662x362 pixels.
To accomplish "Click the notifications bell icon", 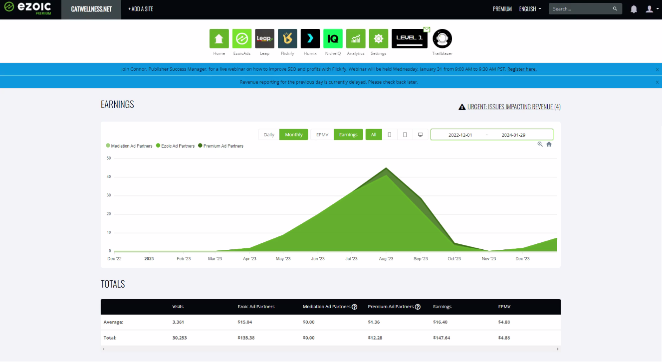I will pos(634,9).
